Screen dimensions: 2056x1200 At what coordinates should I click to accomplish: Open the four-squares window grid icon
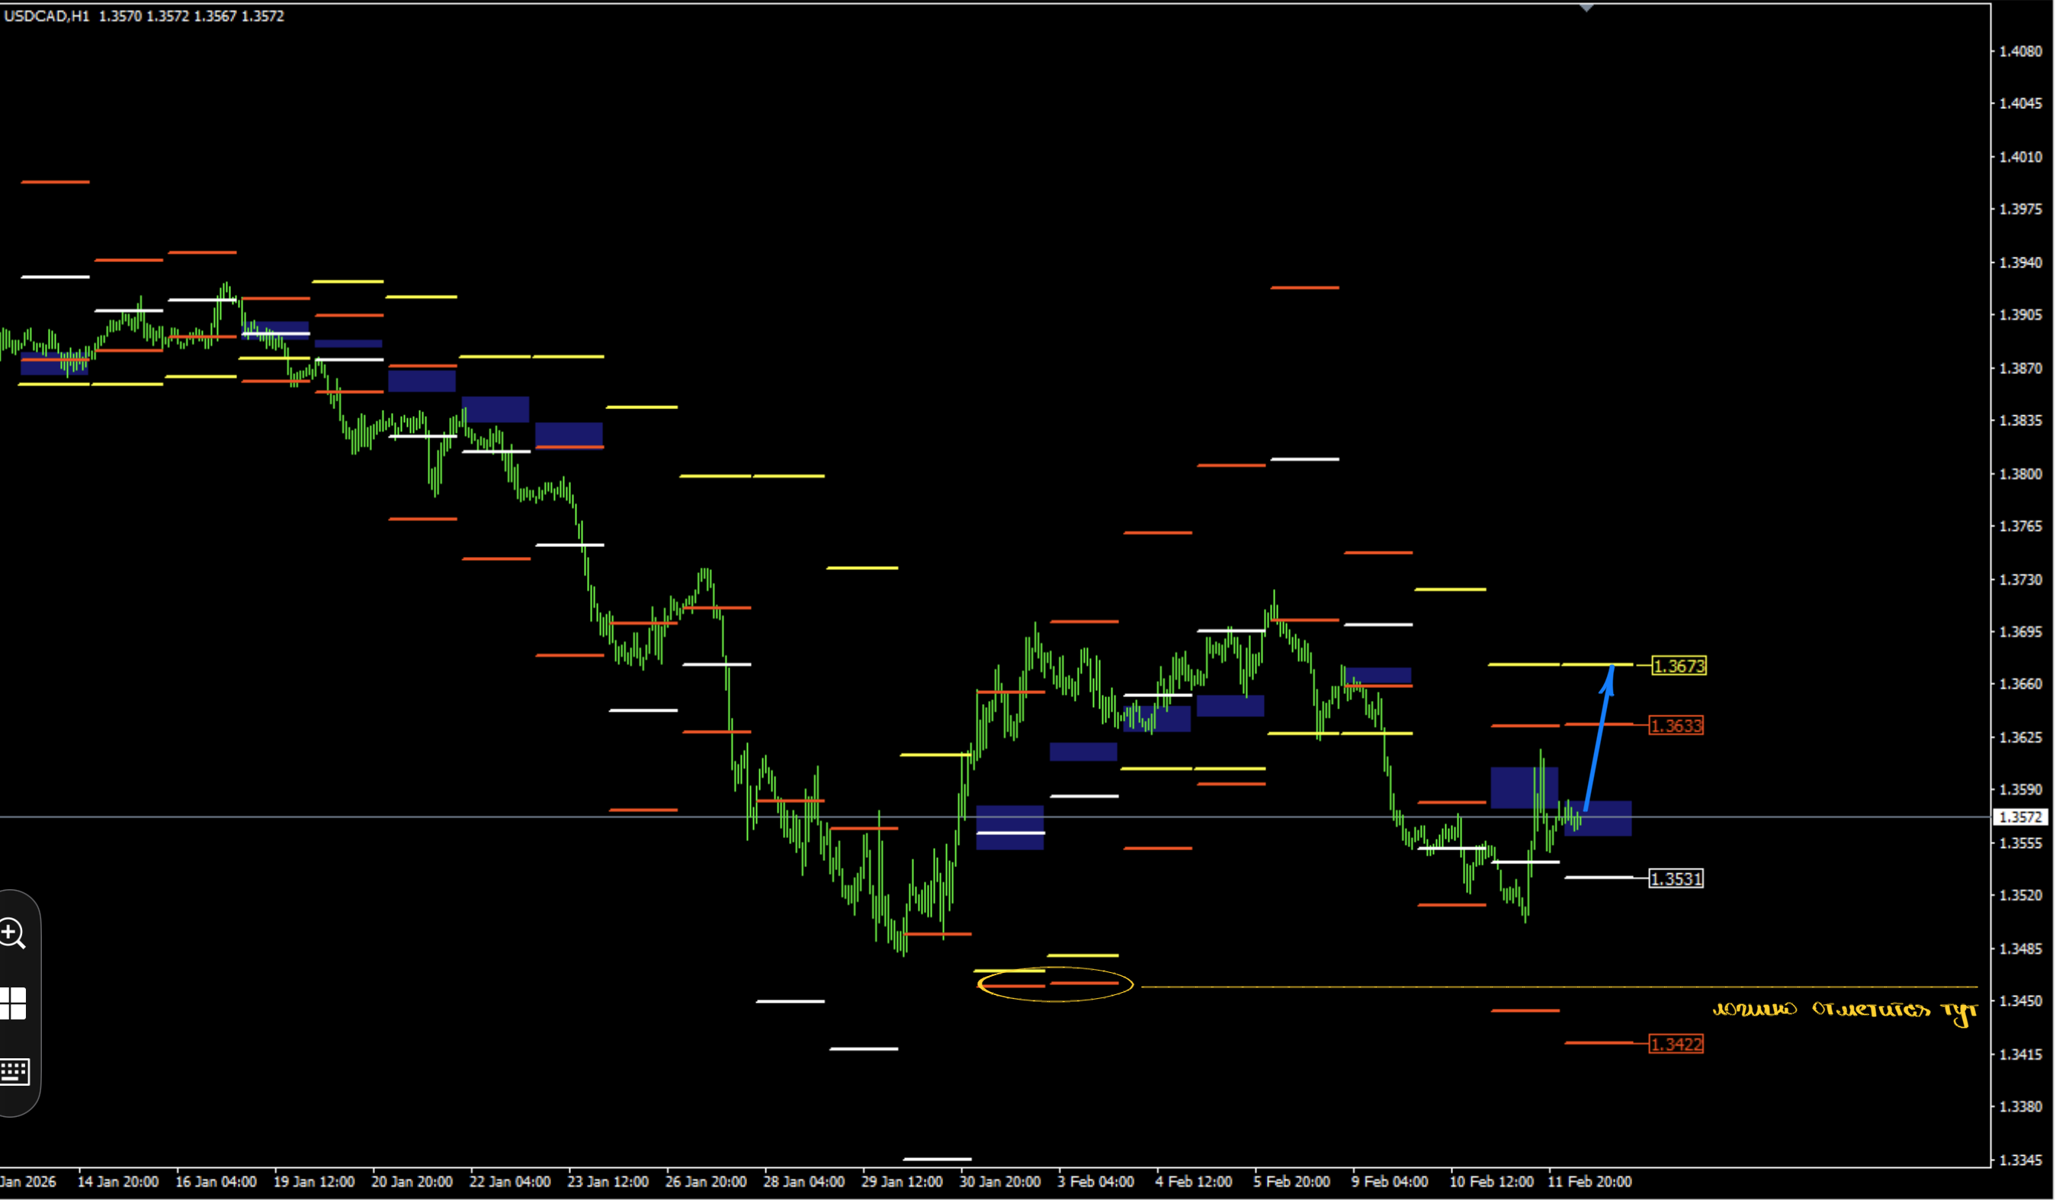point(12,1003)
